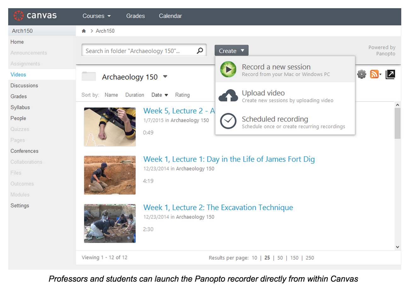Open Outcomes in course sidebar
The image size is (417, 293).
tap(22, 184)
